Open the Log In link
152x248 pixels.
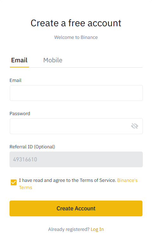click(97, 229)
